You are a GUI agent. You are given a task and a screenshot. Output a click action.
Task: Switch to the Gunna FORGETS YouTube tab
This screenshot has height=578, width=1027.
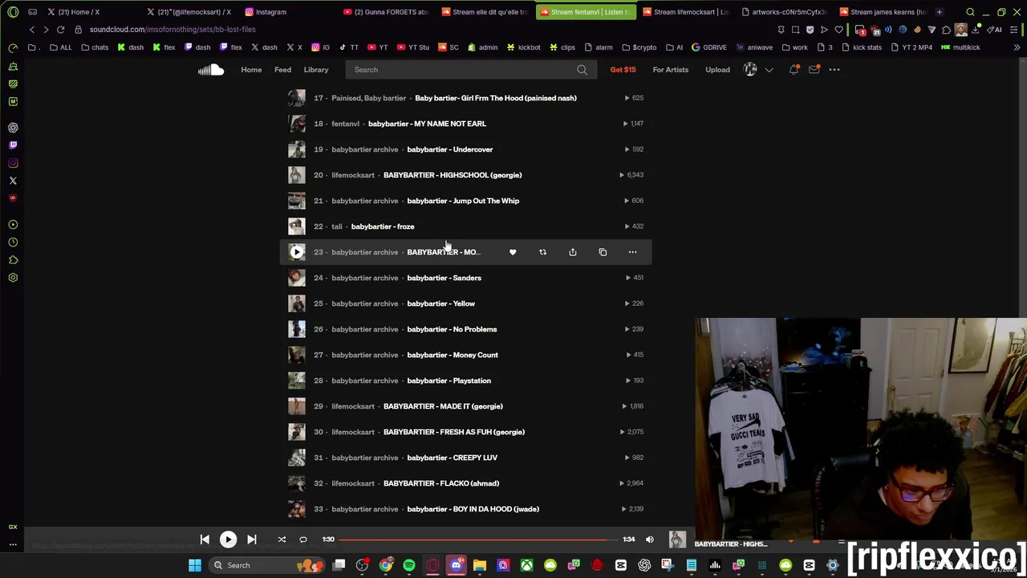pos(385,12)
